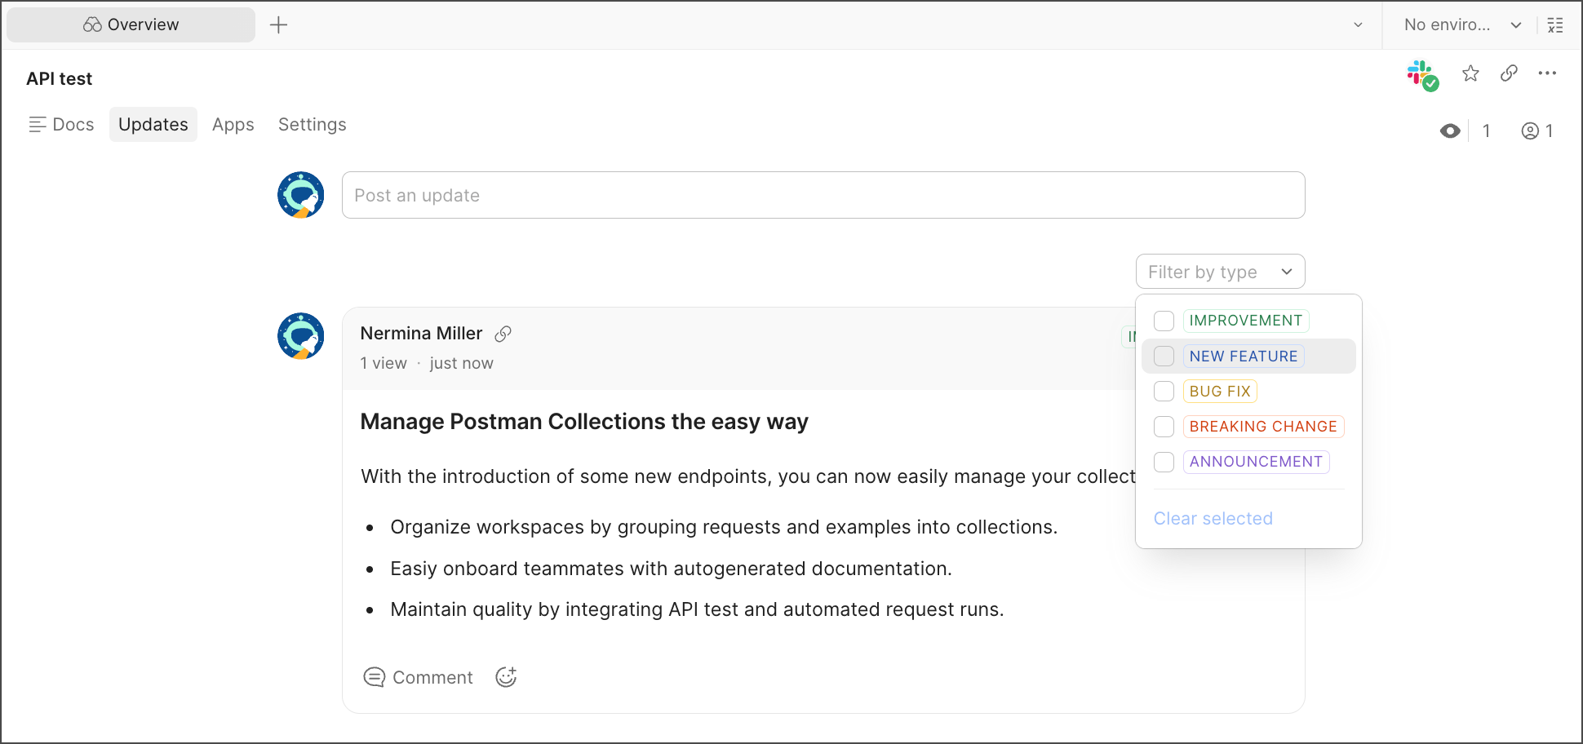The image size is (1583, 744).
Task: Open the new tab plus icon
Action: (x=278, y=24)
